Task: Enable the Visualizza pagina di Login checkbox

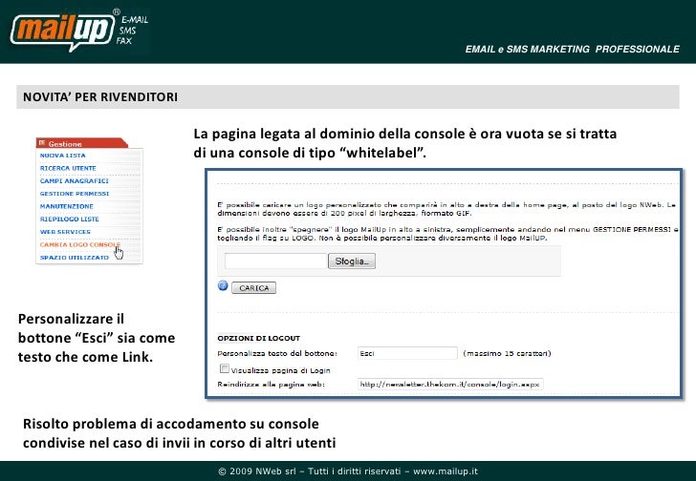Action: (x=225, y=368)
